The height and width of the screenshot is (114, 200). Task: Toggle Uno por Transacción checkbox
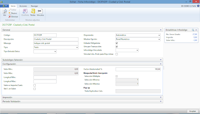[117, 47]
